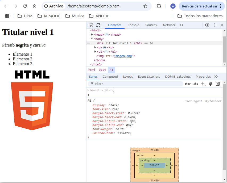This screenshot has height=183, width=227.
Task: Activate the inspect element selector tool
Action: pyautogui.click(x=91, y=25)
